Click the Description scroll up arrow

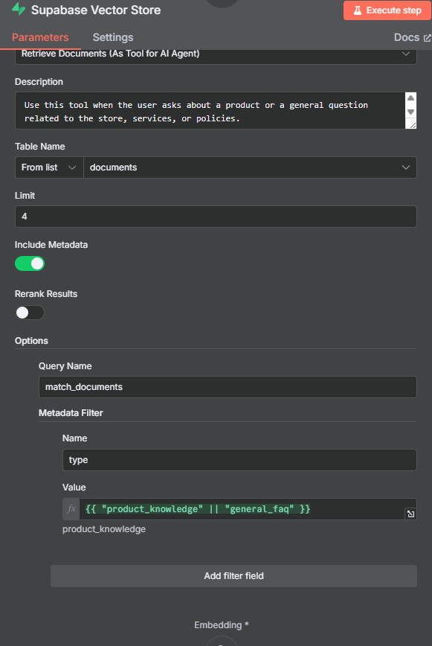410,98
